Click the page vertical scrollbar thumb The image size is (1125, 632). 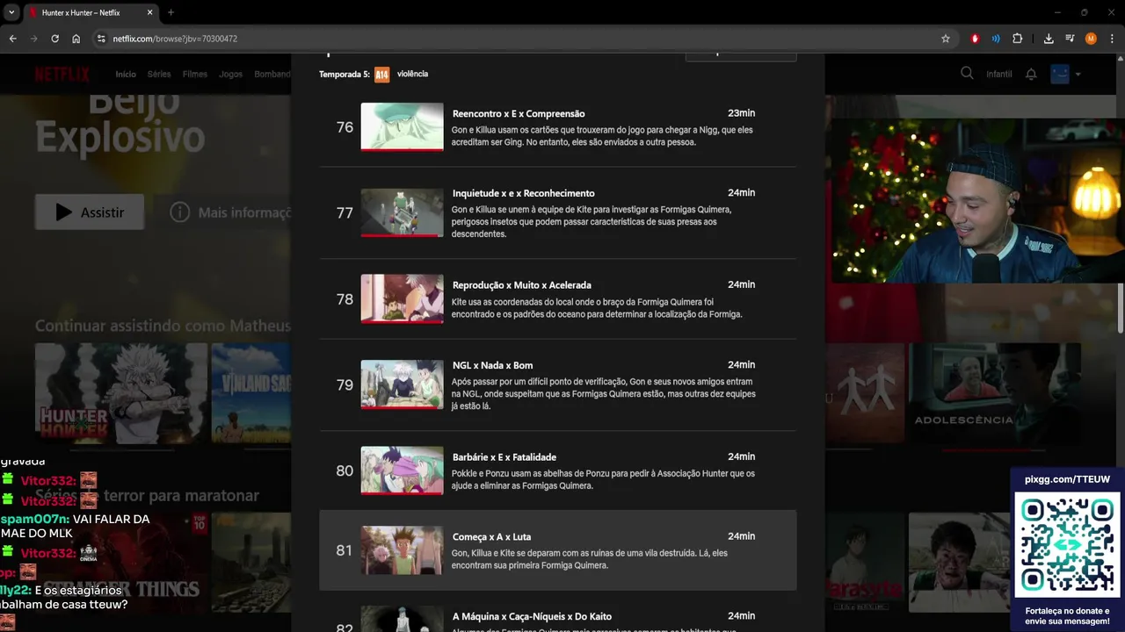(1120, 307)
